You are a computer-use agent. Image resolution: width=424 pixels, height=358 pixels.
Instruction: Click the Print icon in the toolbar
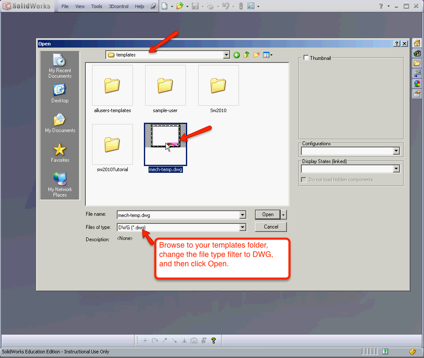tap(211, 6)
